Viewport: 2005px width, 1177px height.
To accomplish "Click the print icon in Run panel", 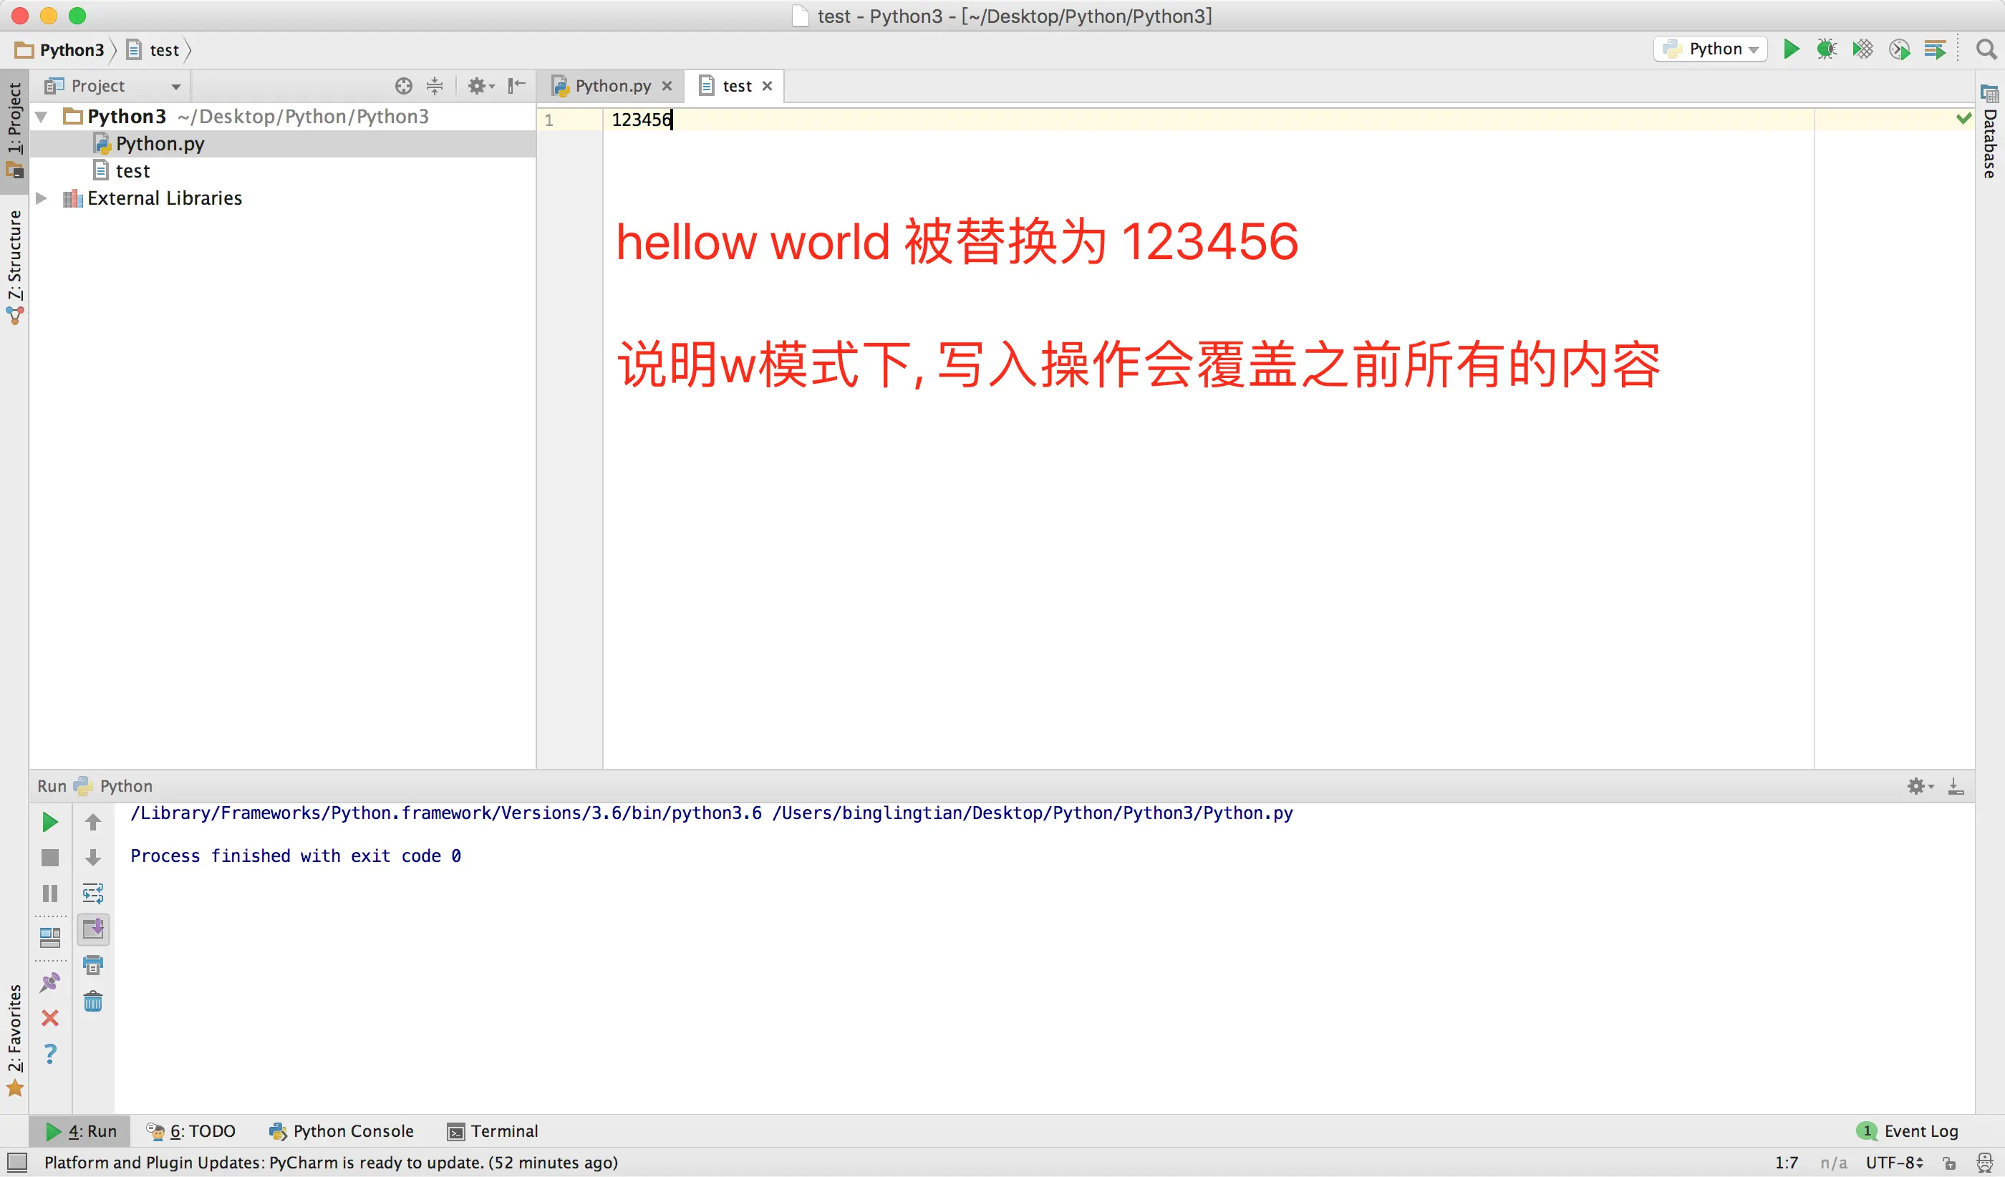I will [x=93, y=966].
